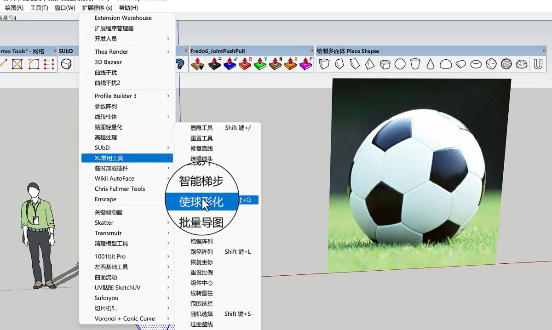Select the orange Extrude Push Pull X tool

click(291, 64)
